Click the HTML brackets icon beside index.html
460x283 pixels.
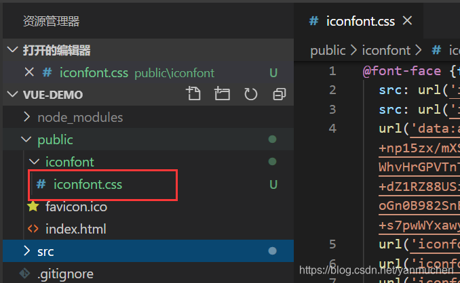[33, 229]
